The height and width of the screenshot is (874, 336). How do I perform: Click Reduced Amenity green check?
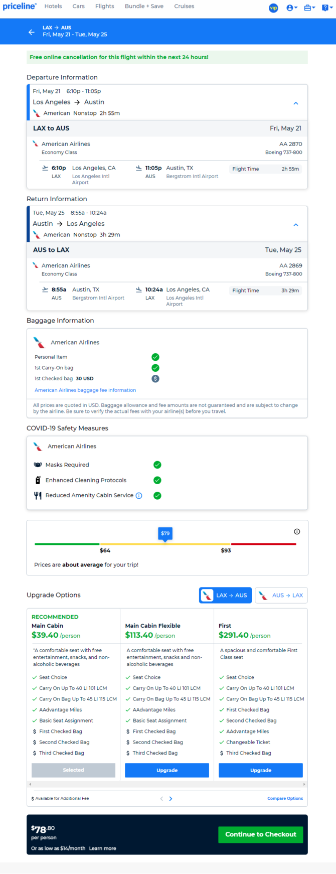tap(157, 495)
